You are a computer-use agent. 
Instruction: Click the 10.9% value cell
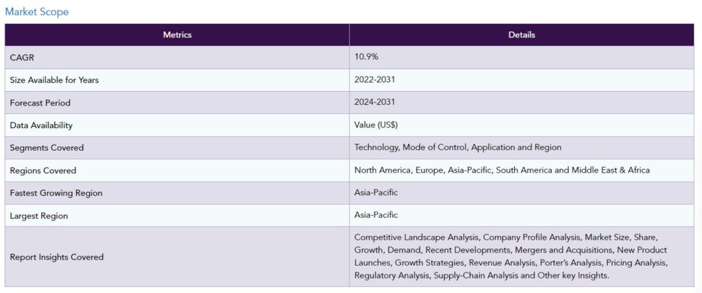(x=522, y=58)
